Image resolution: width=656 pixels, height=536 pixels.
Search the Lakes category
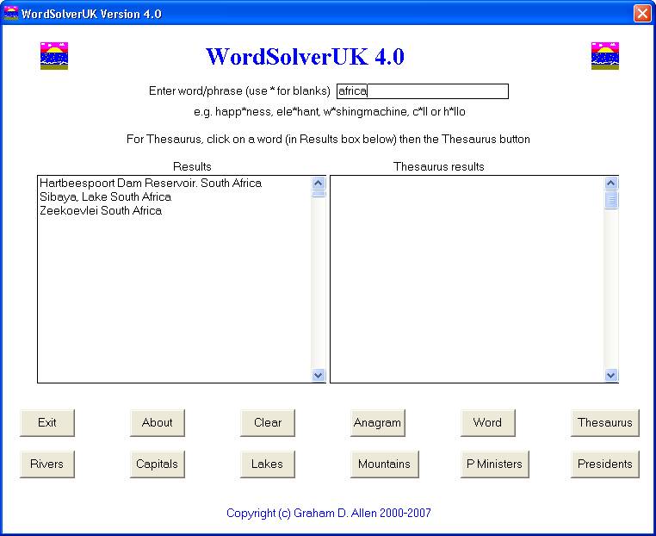point(267,464)
